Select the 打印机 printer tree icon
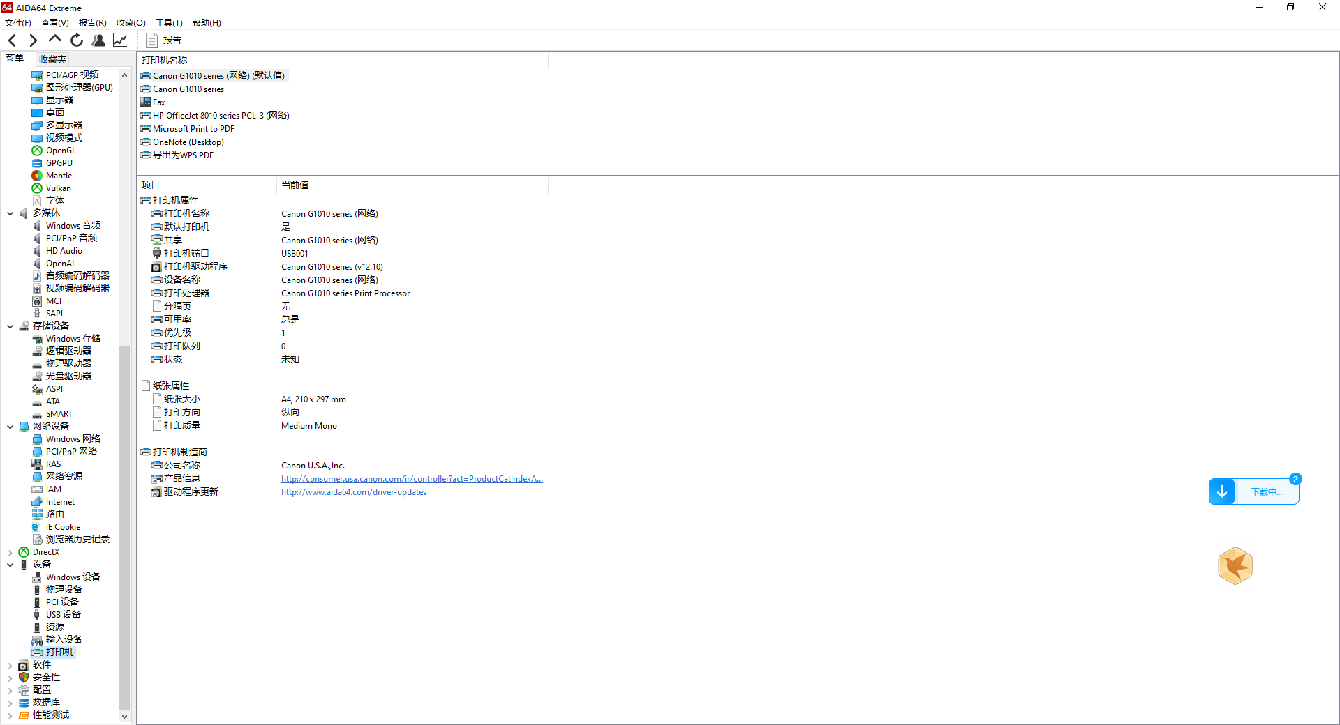The width and height of the screenshot is (1340, 725). click(x=37, y=652)
